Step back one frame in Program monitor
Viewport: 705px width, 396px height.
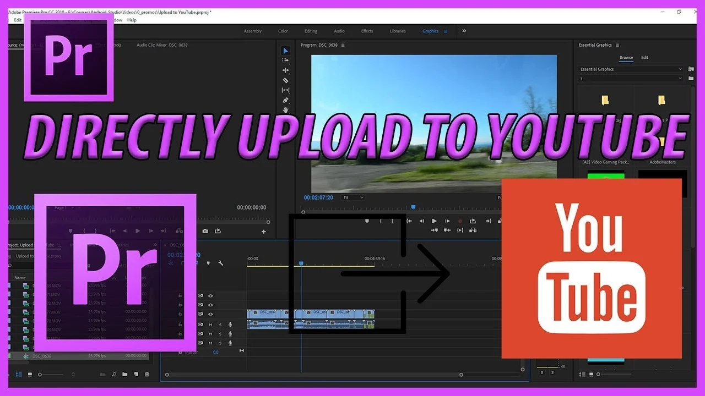coord(421,221)
